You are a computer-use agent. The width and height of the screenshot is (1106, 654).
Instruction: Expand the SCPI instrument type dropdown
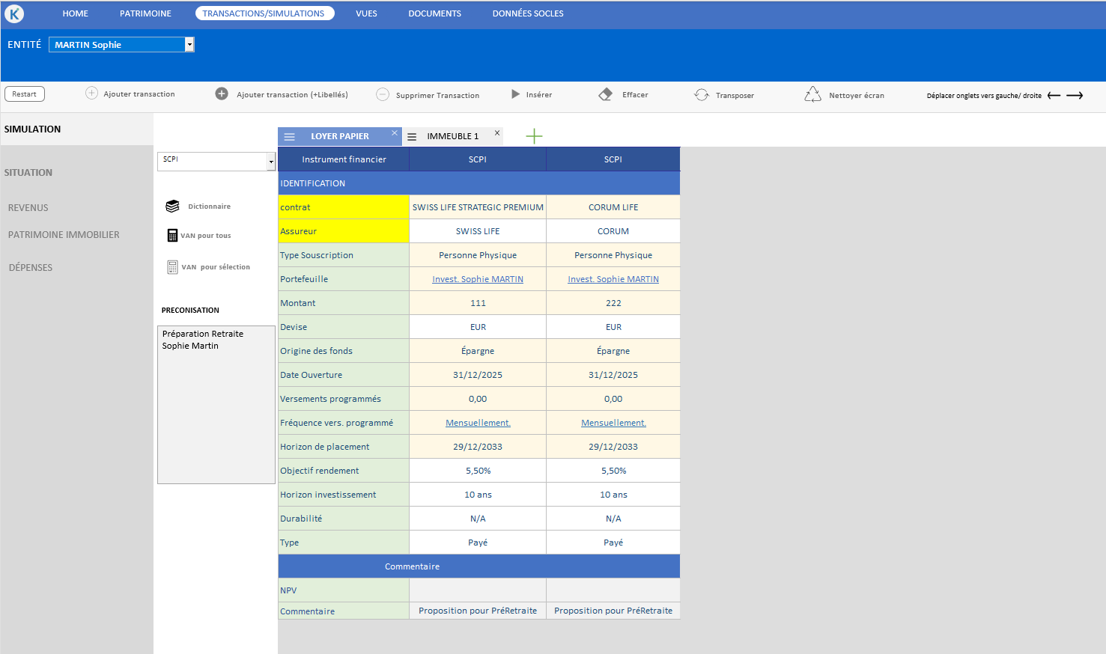(x=271, y=162)
